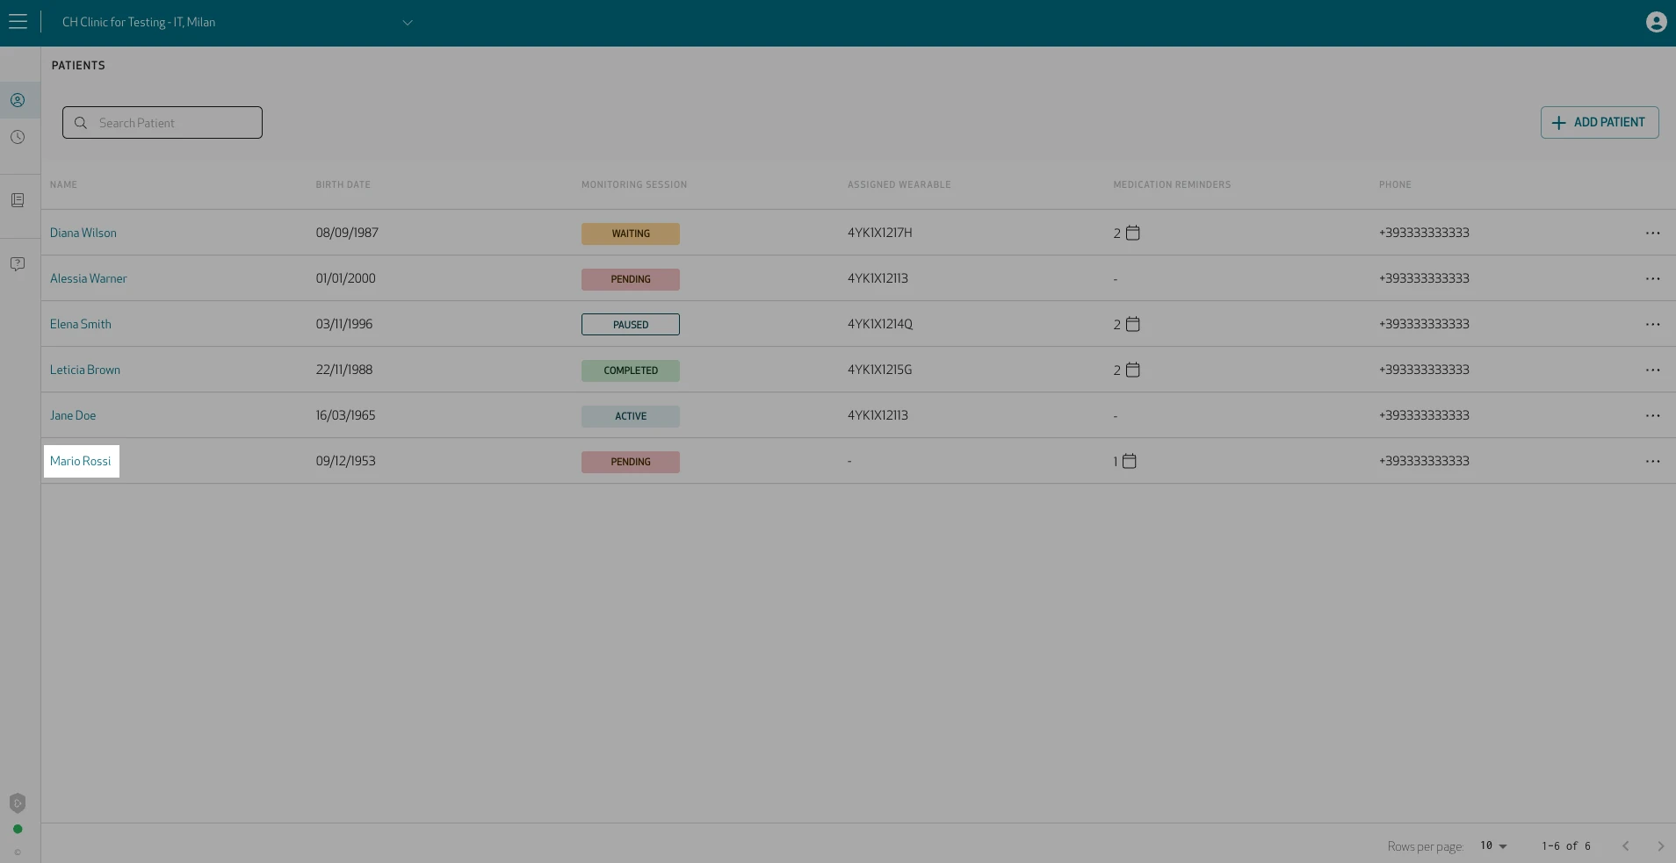The height and width of the screenshot is (863, 1676).
Task: Expand the clinic selector dropdown
Action: 408,23
